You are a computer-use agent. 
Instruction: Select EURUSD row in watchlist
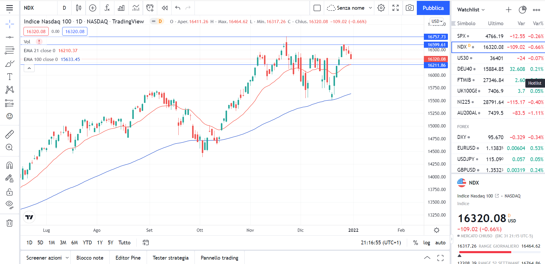[x=498, y=148]
